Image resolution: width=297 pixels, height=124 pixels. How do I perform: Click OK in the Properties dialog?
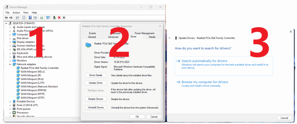tap(137, 117)
